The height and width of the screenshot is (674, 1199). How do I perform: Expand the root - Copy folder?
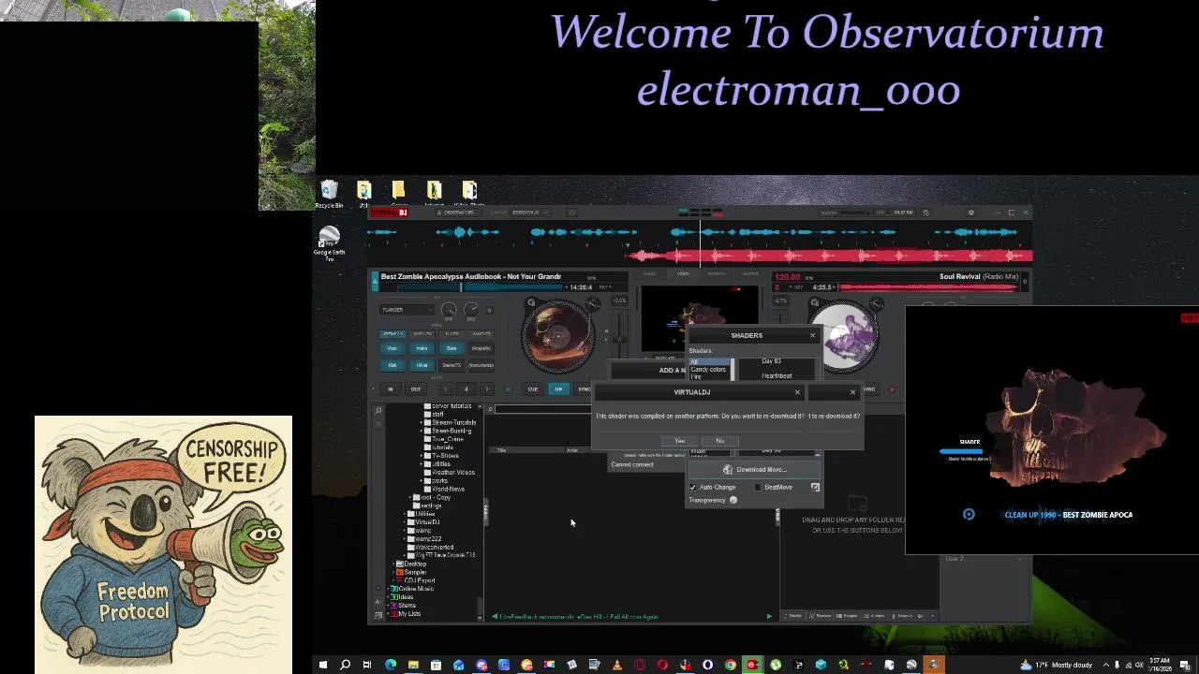click(x=408, y=497)
